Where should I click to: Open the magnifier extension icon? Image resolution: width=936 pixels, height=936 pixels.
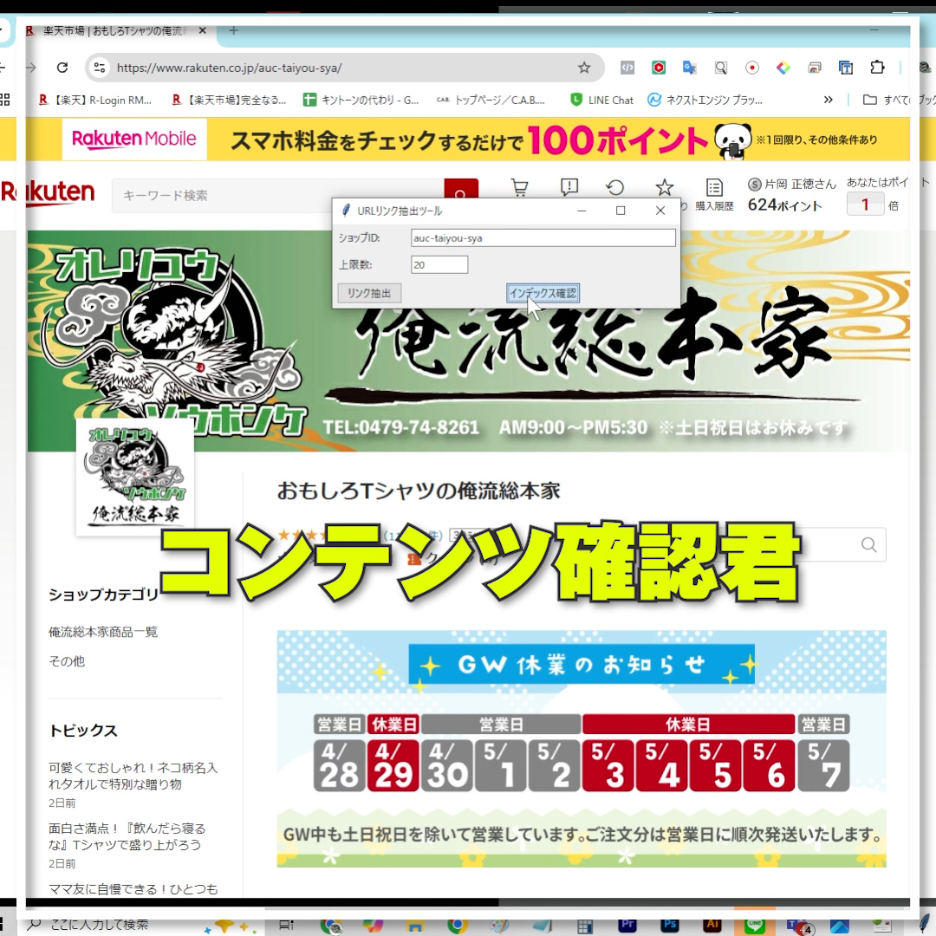[720, 68]
